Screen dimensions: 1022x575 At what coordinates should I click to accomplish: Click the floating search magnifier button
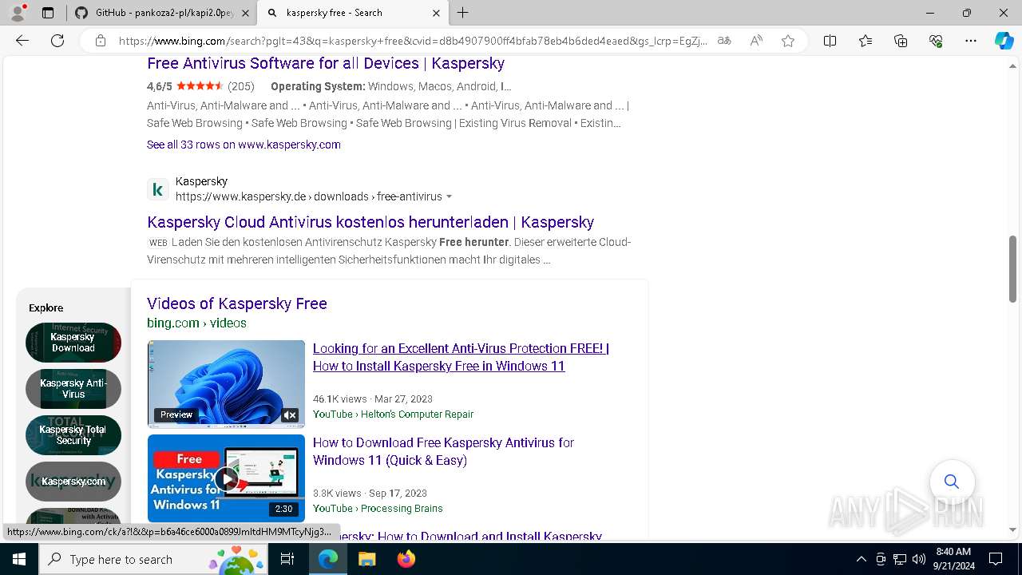click(x=952, y=482)
